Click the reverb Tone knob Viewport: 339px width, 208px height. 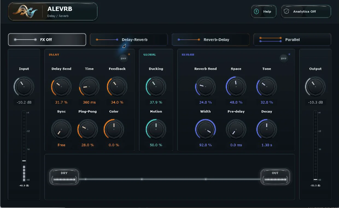point(267,86)
